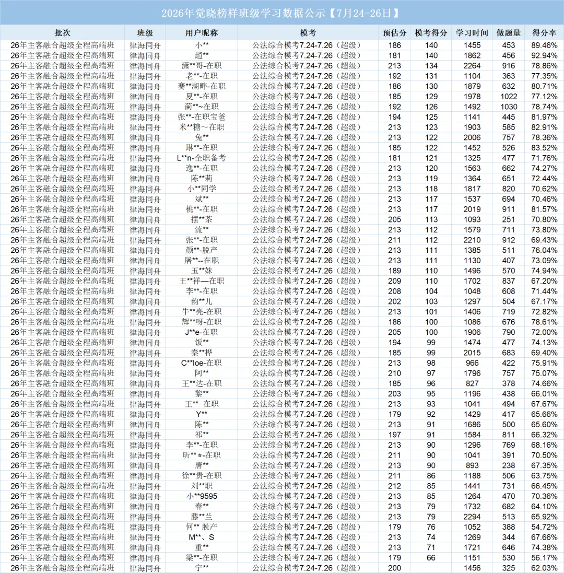Viewport: 564px width, 573px height.
Task: Click the nickname "M**、S"
Action: click(x=202, y=537)
